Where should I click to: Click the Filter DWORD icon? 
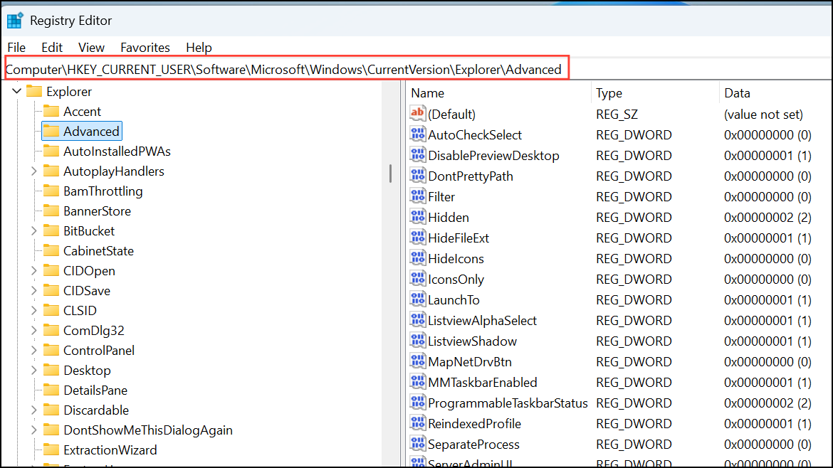[417, 196]
